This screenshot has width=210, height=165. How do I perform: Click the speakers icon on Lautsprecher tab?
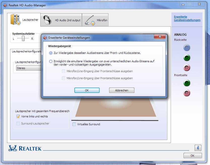[15, 19]
